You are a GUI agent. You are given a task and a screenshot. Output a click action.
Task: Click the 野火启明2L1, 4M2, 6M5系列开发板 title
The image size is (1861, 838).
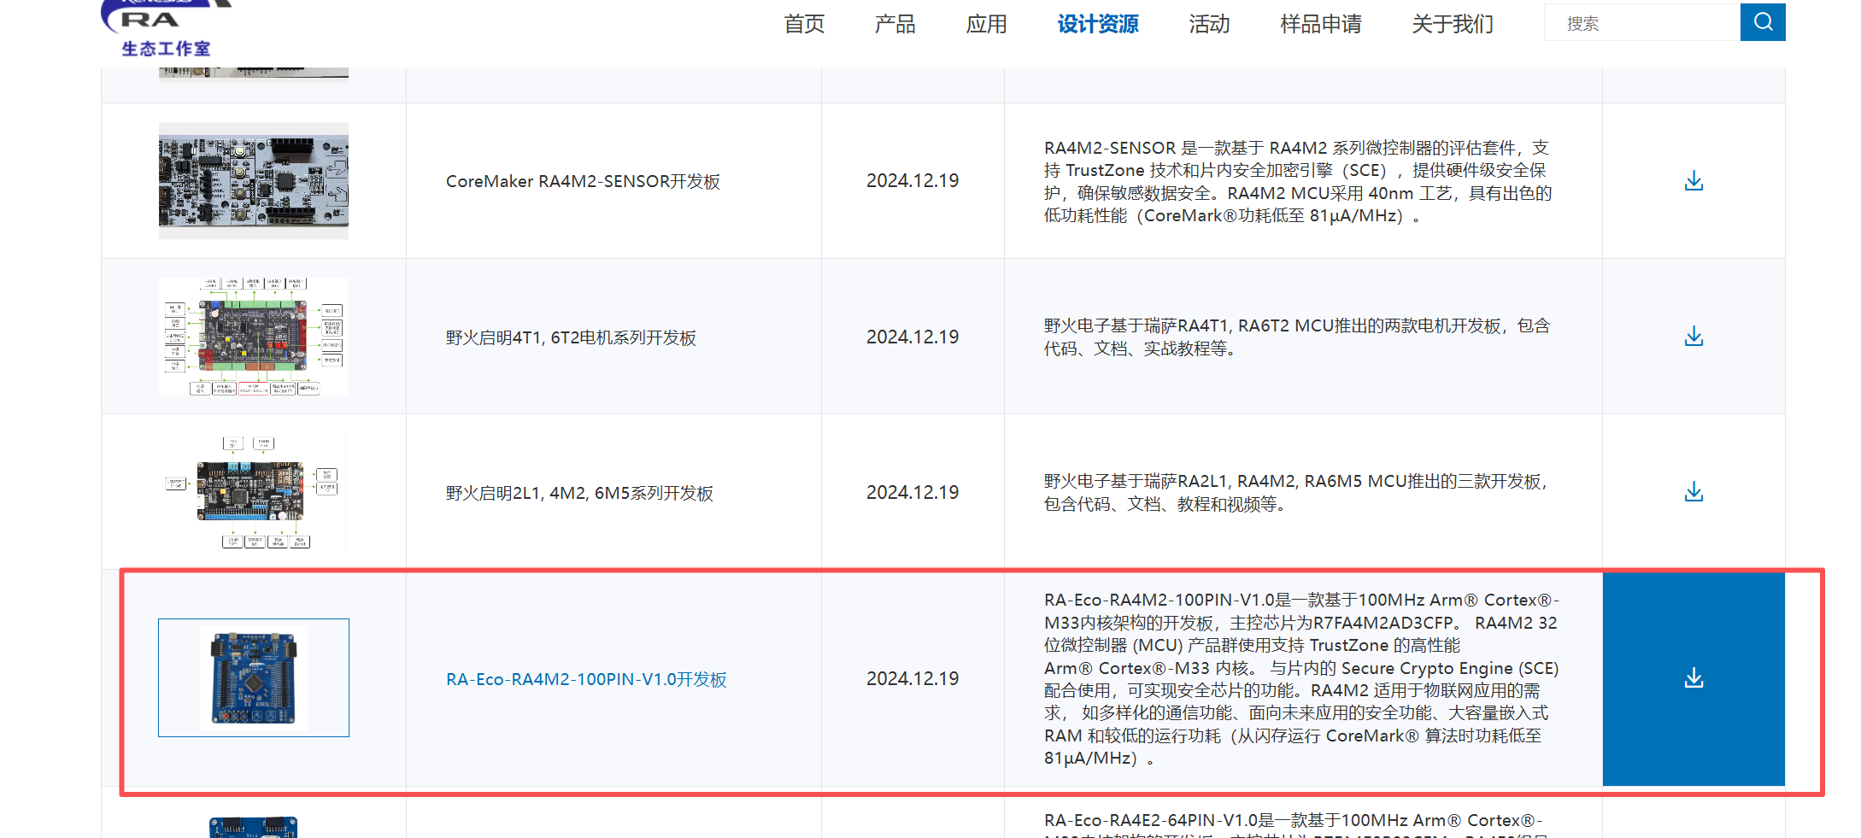(579, 493)
